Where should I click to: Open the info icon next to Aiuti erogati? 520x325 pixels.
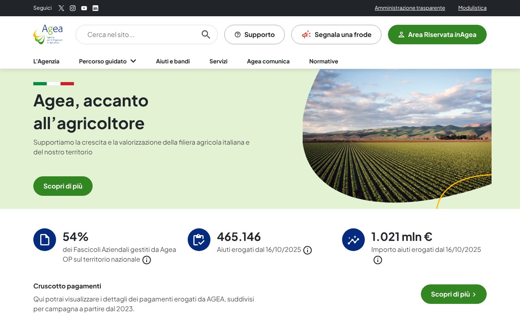[308, 250]
